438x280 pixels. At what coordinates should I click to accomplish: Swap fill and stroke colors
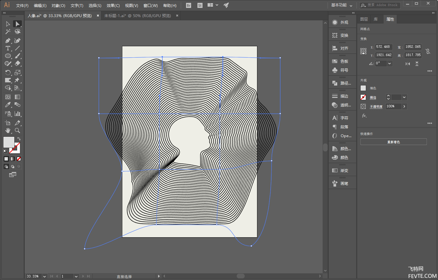pos(19,139)
